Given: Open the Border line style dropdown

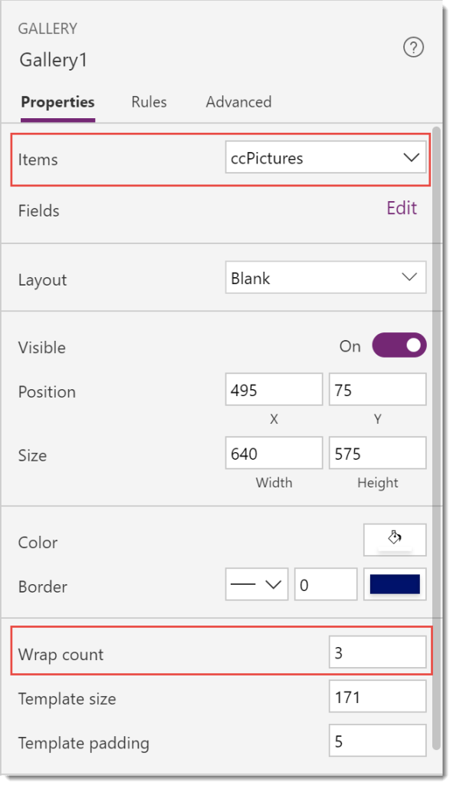Looking at the screenshot, I should (257, 584).
